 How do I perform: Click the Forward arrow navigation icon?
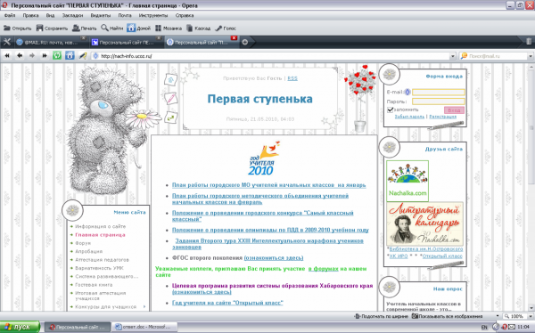32,55
